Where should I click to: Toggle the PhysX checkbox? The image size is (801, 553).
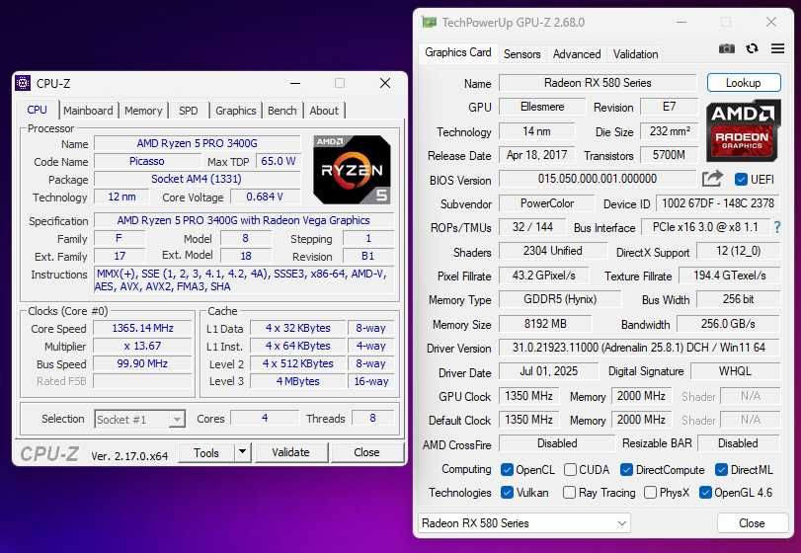pyautogui.click(x=650, y=492)
